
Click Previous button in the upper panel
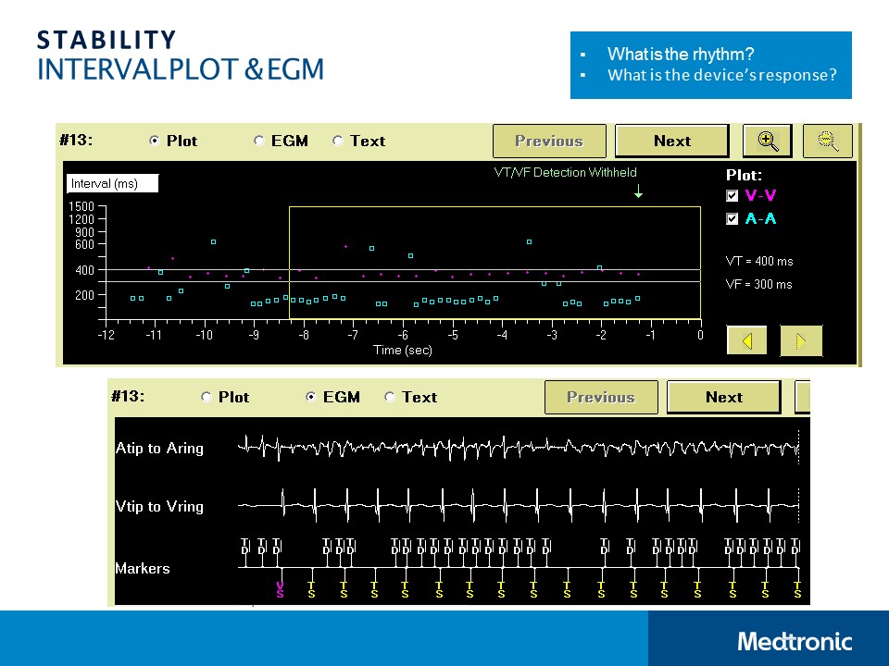(549, 141)
